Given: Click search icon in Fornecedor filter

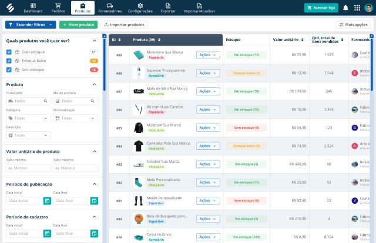Looking at the screenshot, I should (46, 101).
